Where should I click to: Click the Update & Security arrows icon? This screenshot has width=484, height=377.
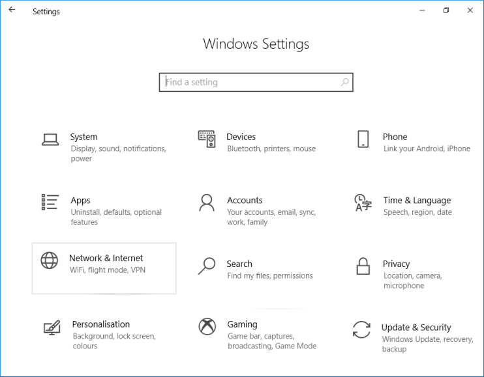click(x=361, y=329)
